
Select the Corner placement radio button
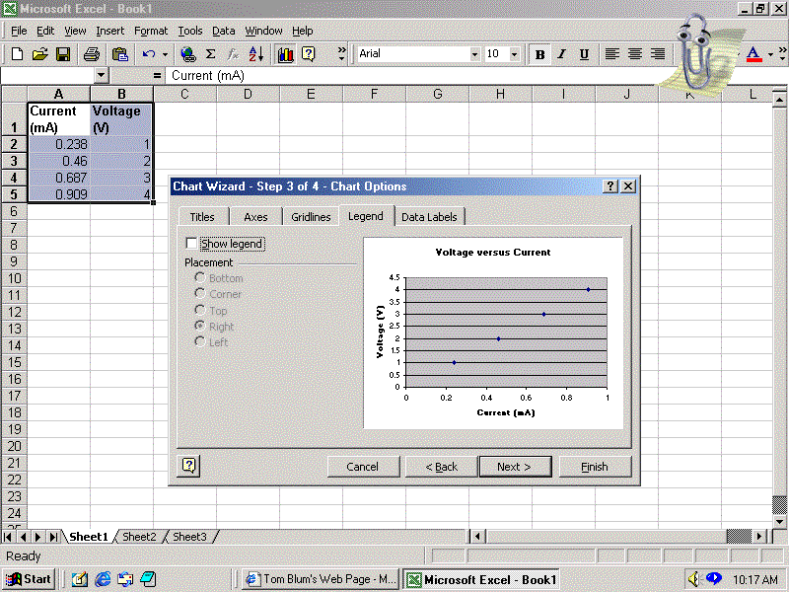pos(200,293)
